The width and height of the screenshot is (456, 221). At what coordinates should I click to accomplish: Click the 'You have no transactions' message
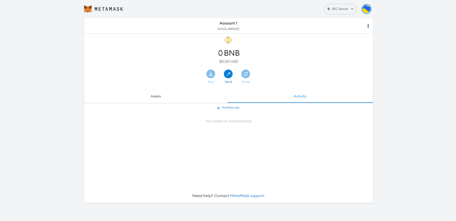[228, 121]
